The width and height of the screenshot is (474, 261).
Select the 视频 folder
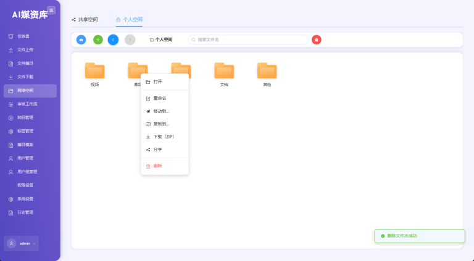click(94, 71)
